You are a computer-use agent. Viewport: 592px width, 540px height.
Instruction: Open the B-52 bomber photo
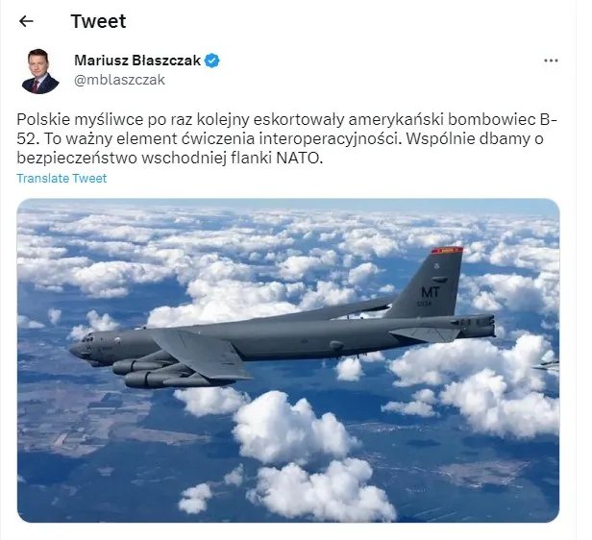(x=288, y=360)
